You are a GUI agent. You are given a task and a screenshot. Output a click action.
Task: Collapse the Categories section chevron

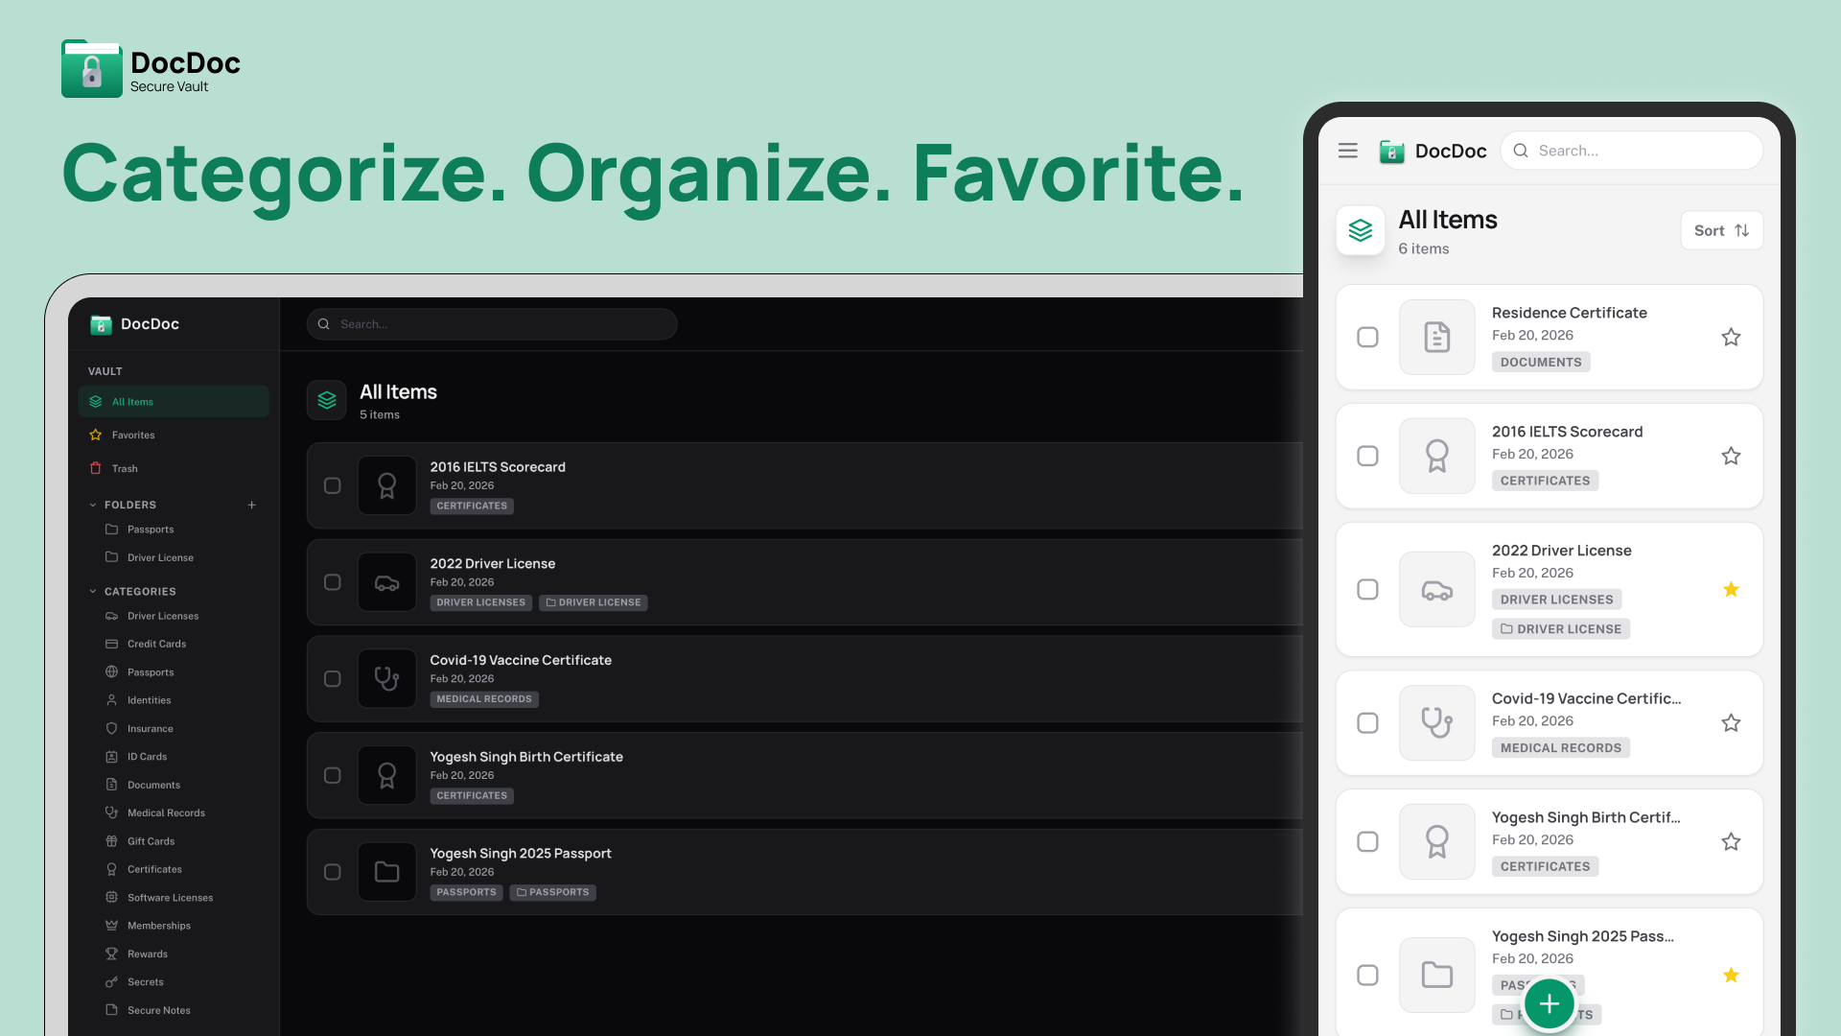93,592
